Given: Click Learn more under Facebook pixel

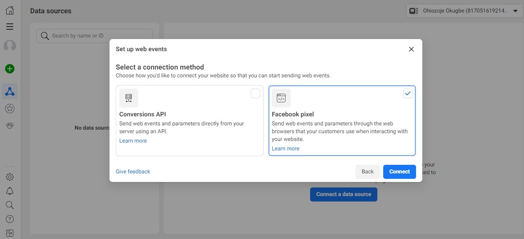Looking at the screenshot, I should coord(285,148).
